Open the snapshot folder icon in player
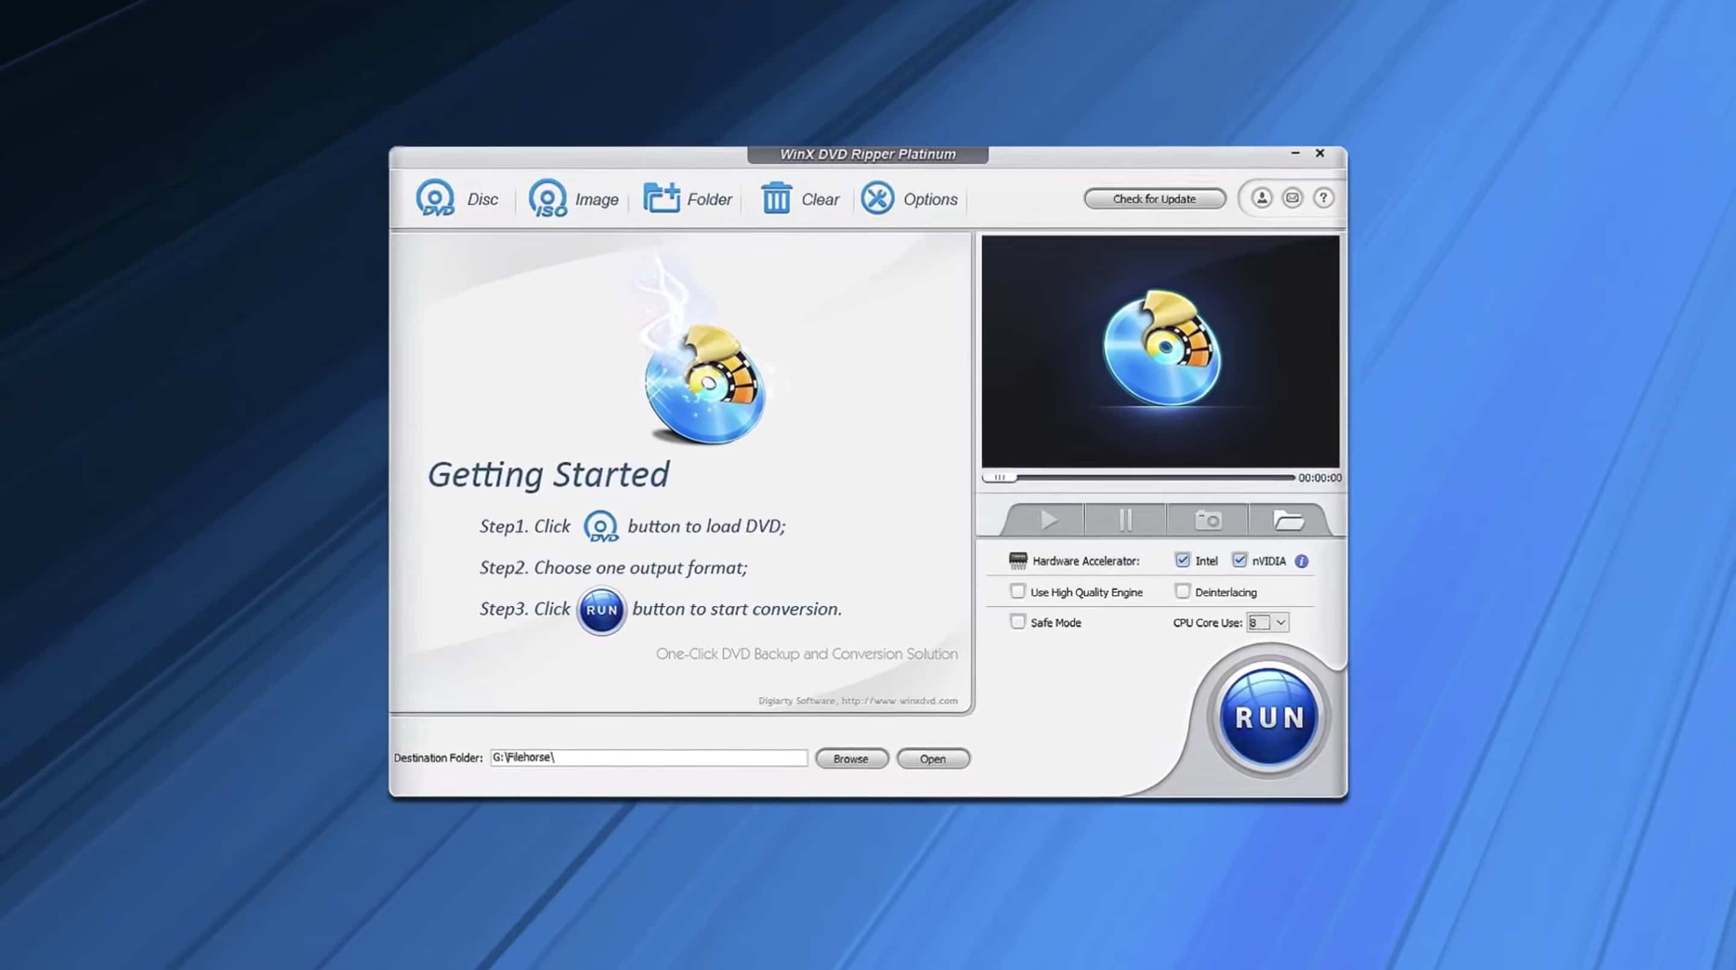 [x=1288, y=520]
